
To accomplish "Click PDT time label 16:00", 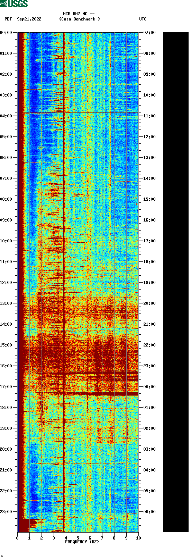I will [x=6, y=366].
